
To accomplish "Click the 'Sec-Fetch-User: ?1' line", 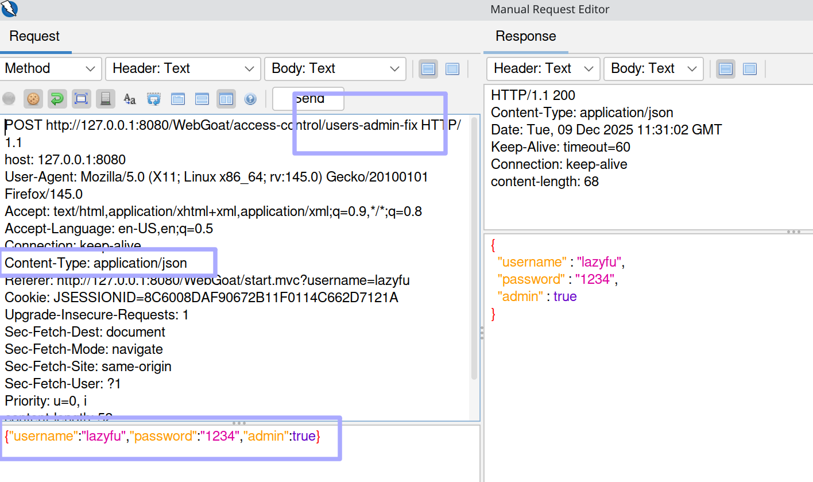I will coord(63,384).
